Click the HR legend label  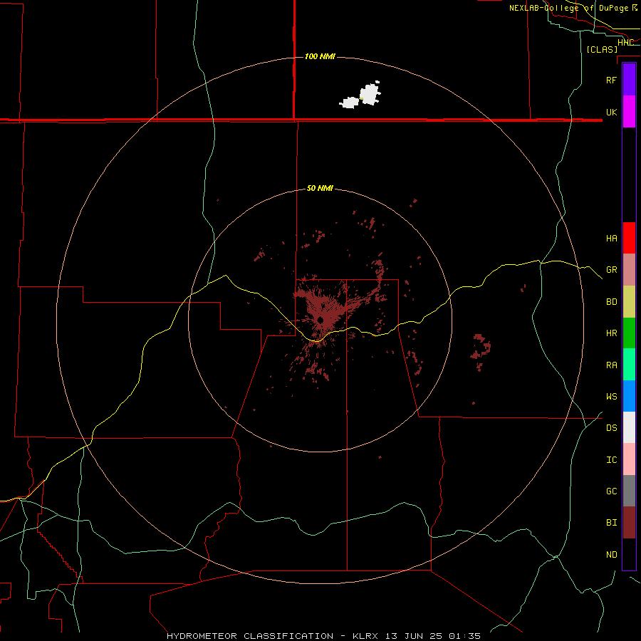tap(611, 333)
